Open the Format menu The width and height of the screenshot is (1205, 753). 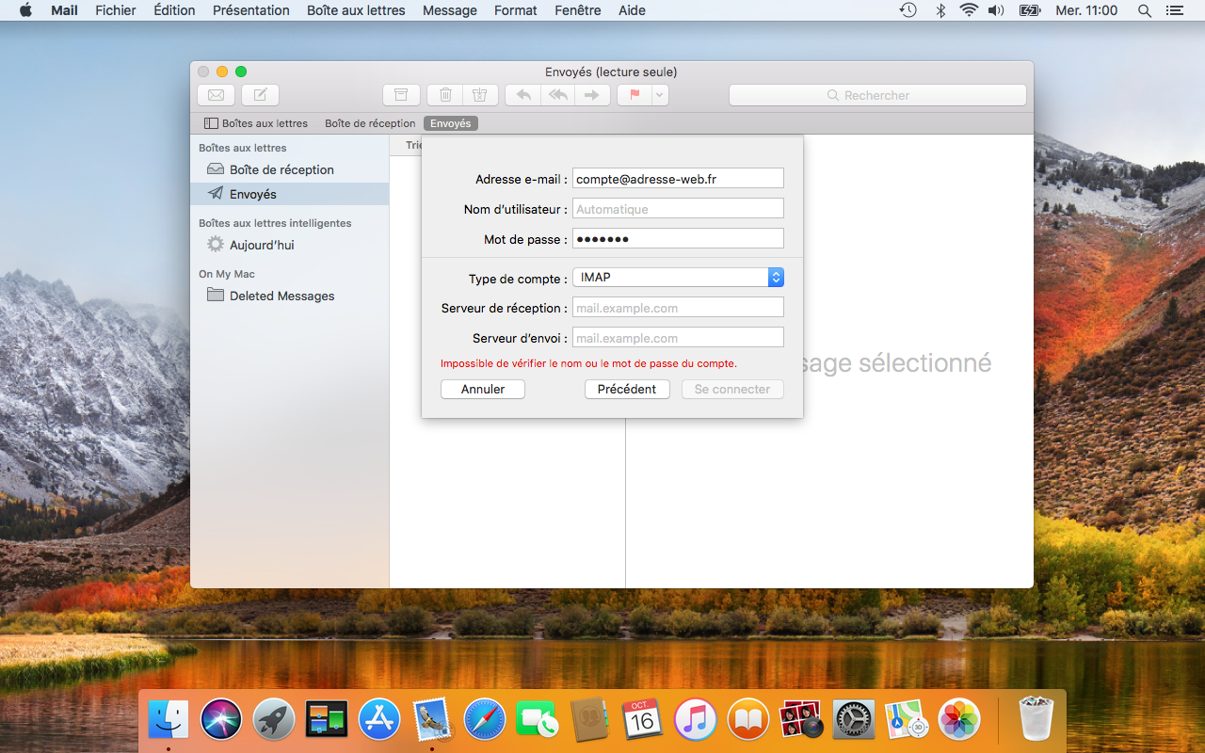point(516,10)
